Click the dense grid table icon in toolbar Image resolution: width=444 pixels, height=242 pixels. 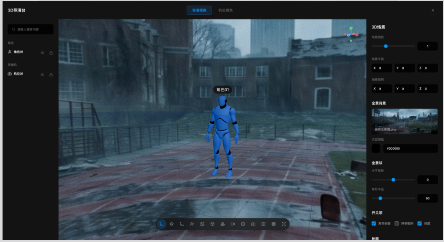[273, 224]
